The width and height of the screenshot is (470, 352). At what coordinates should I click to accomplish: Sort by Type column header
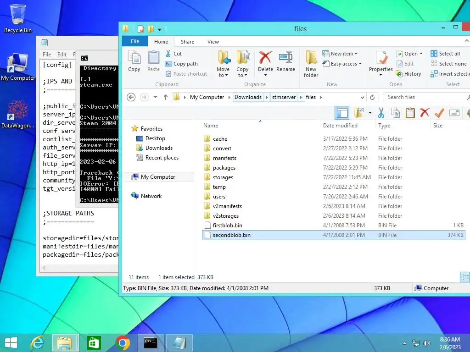click(384, 126)
